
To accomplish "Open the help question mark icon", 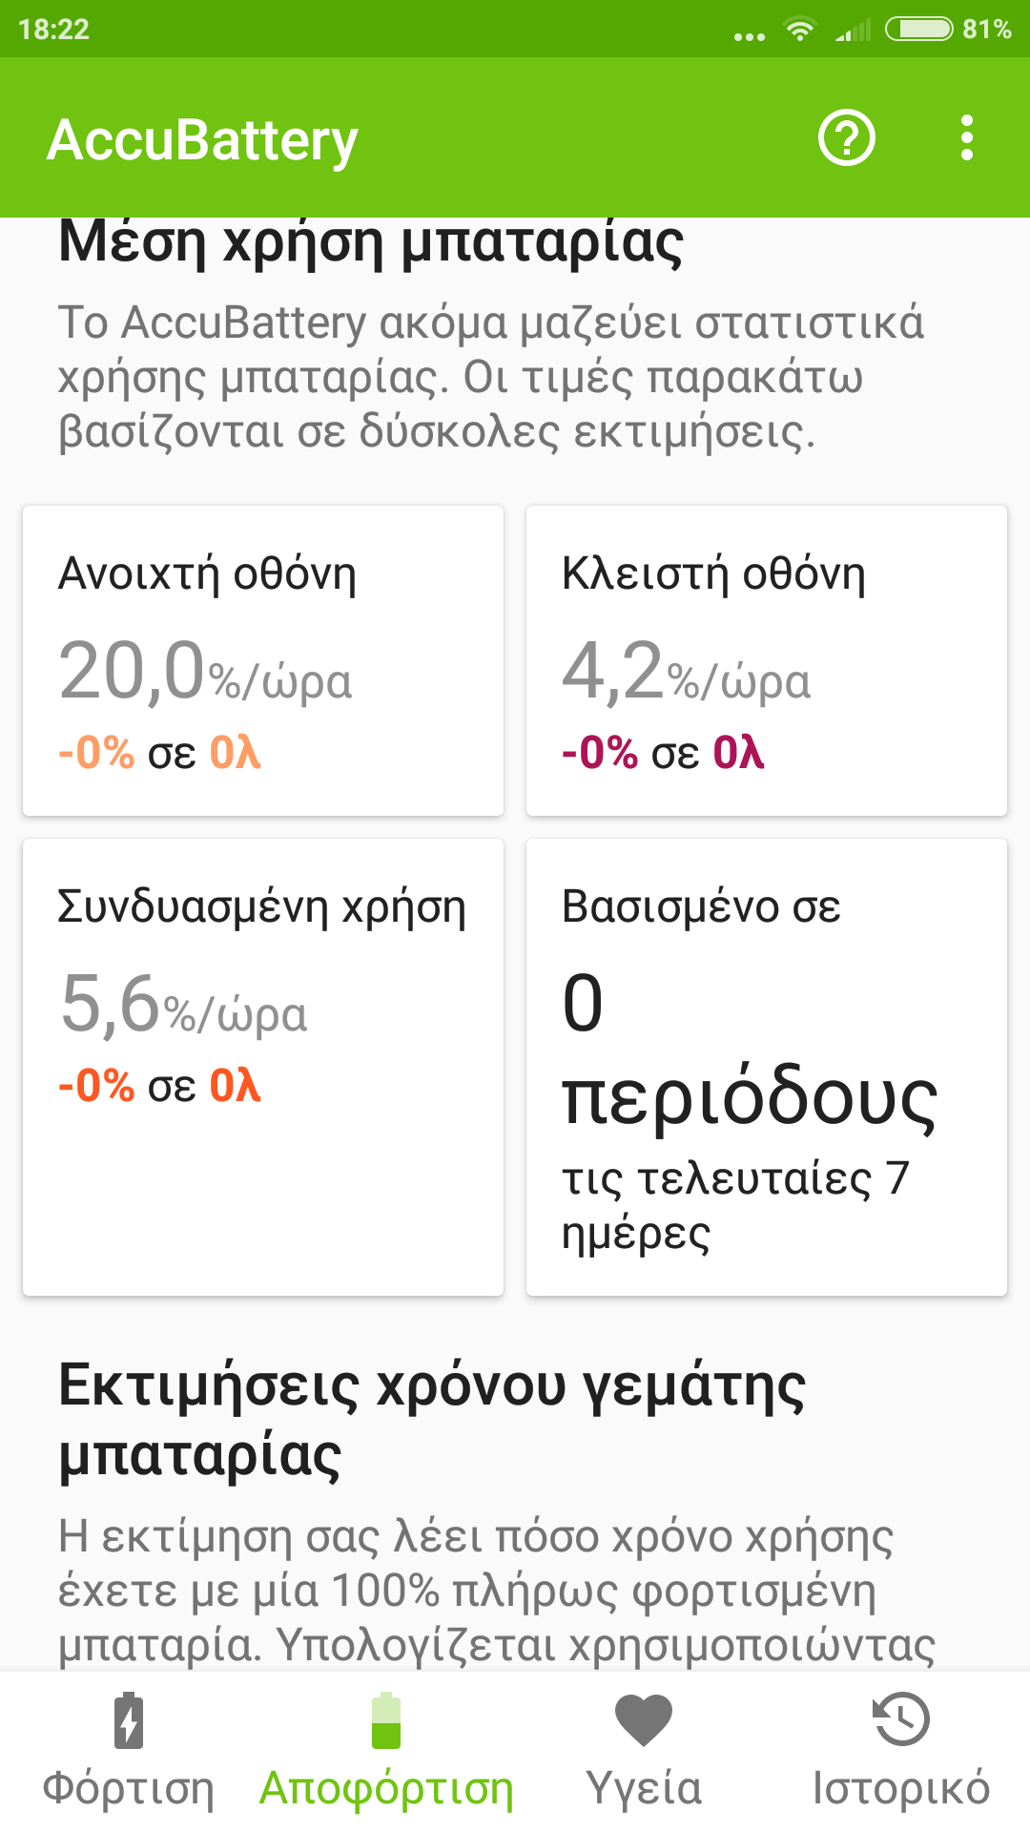I will [x=846, y=138].
